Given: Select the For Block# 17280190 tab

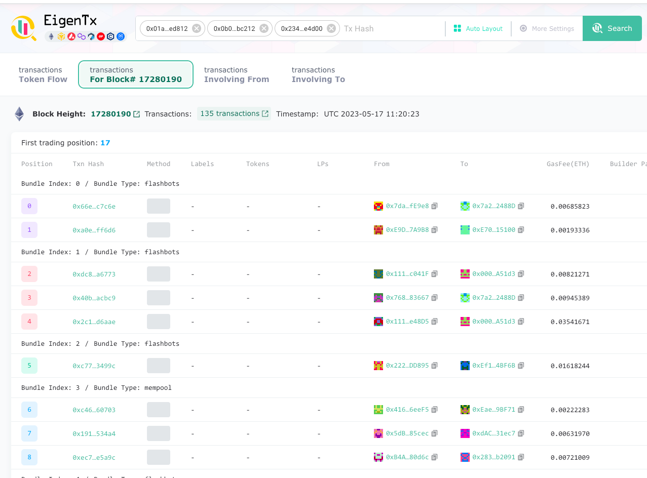Looking at the screenshot, I should [x=136, y=74].
